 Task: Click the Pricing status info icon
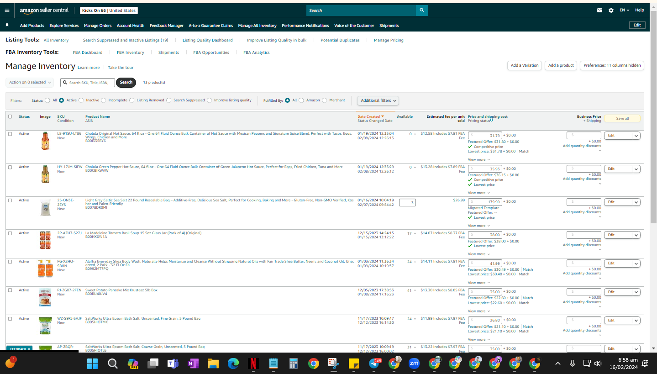491,121
